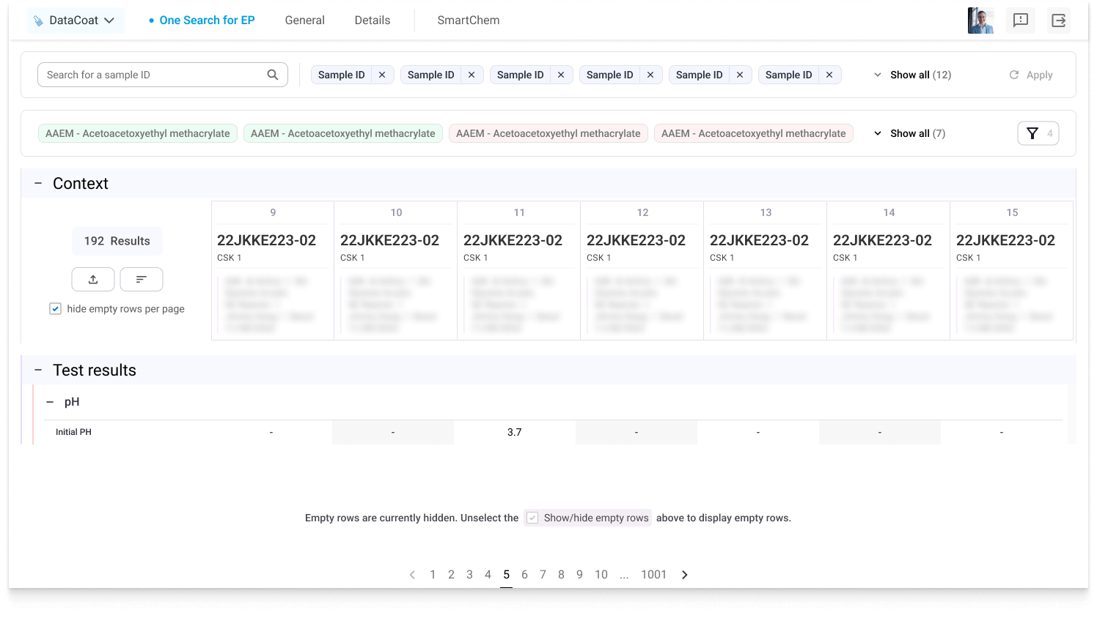Toggle the Show/hide empty rows checkbox
This screenshot has width=1097, height=618.
532,518
